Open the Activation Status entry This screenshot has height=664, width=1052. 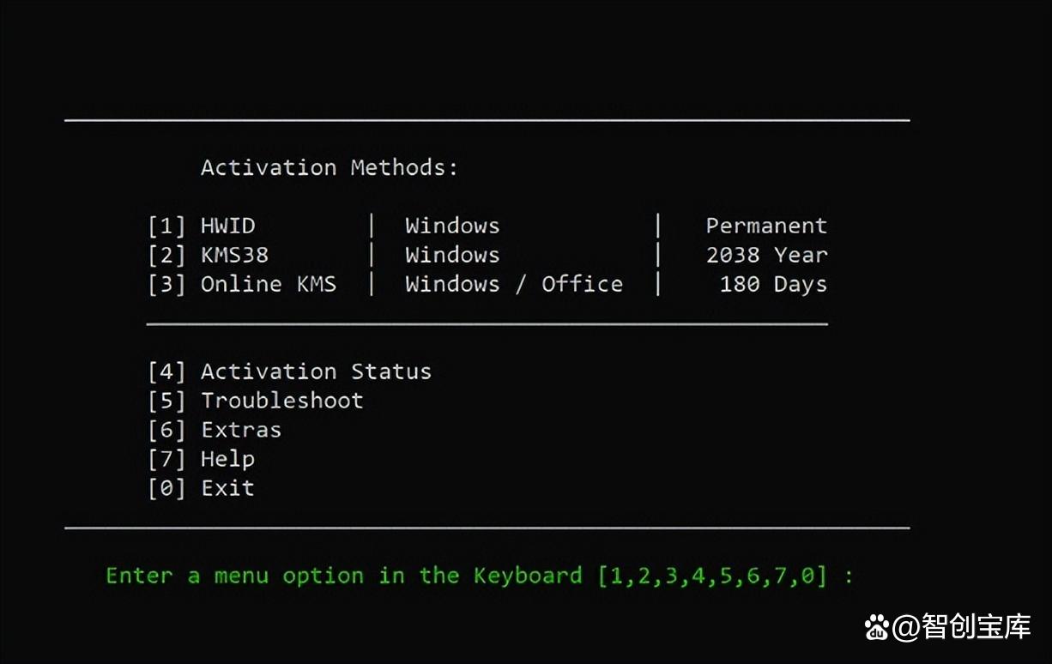pos(316,372)
